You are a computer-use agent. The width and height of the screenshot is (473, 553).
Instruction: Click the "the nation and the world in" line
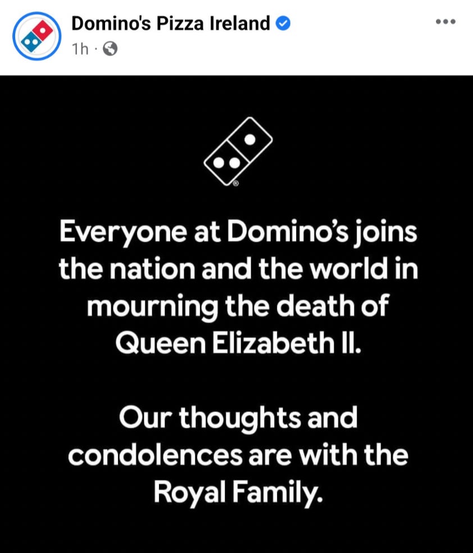238,270
